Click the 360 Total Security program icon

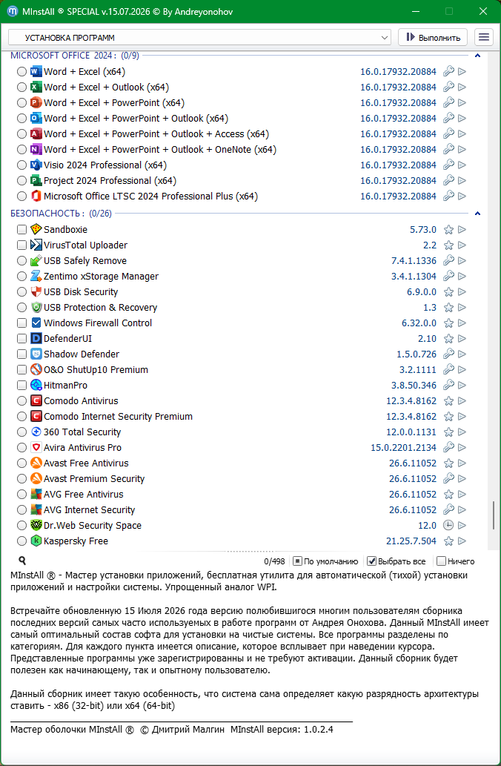[36, 432]
